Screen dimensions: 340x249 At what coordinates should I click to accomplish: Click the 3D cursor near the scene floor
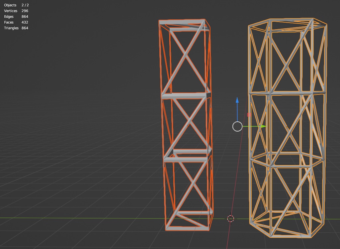[x=230, y=219]
